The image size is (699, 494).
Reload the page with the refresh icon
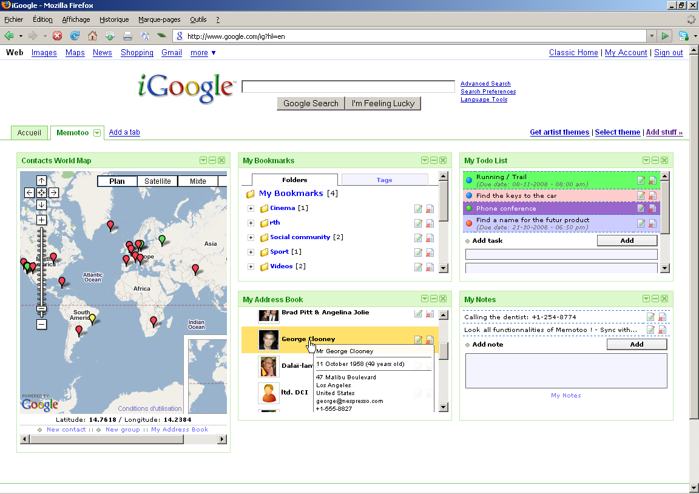75,36
